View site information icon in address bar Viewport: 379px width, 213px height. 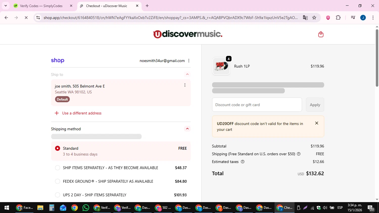pyautogui.click(x=38, y=18)
